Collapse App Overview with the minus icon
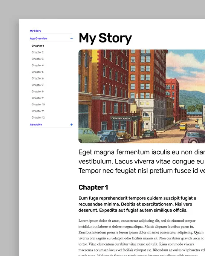The image size is (205, 256). pos(72,38)
